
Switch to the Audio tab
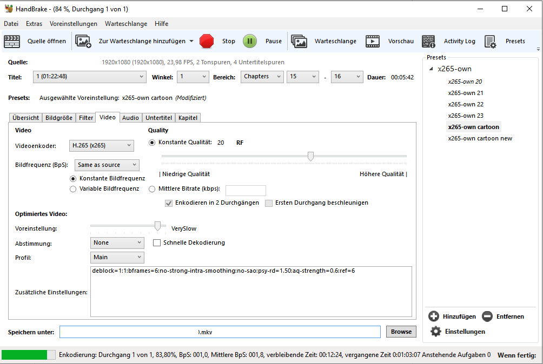click(130, 118)
